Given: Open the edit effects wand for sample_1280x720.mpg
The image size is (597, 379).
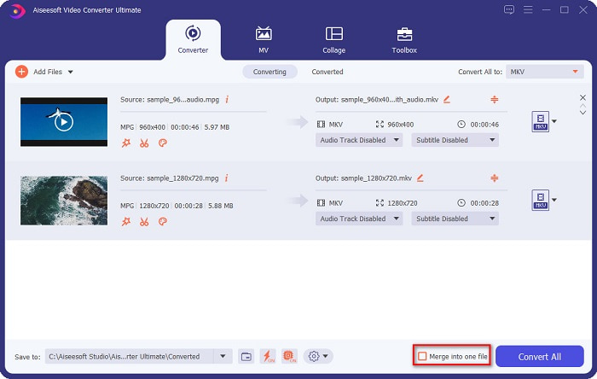Looking at the screenshot, I should 126,221.
